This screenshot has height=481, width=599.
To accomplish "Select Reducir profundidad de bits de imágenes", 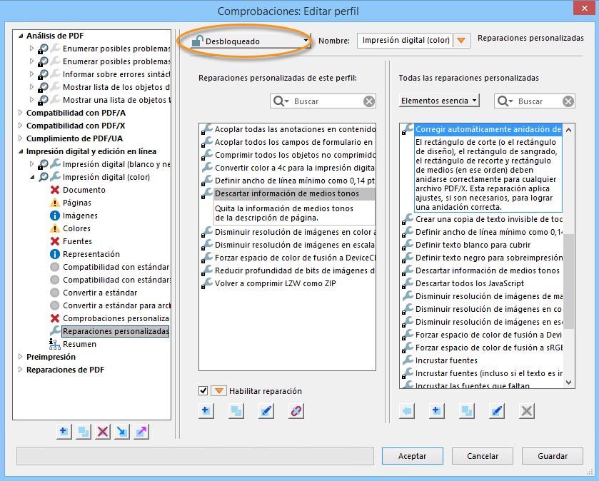I will coord(295,270).
